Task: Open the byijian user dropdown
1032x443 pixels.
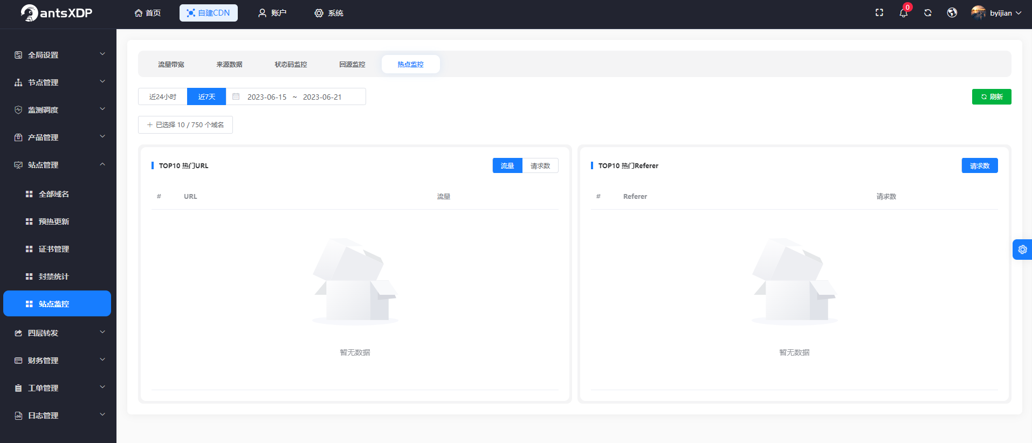Action: click(1006, 13)
